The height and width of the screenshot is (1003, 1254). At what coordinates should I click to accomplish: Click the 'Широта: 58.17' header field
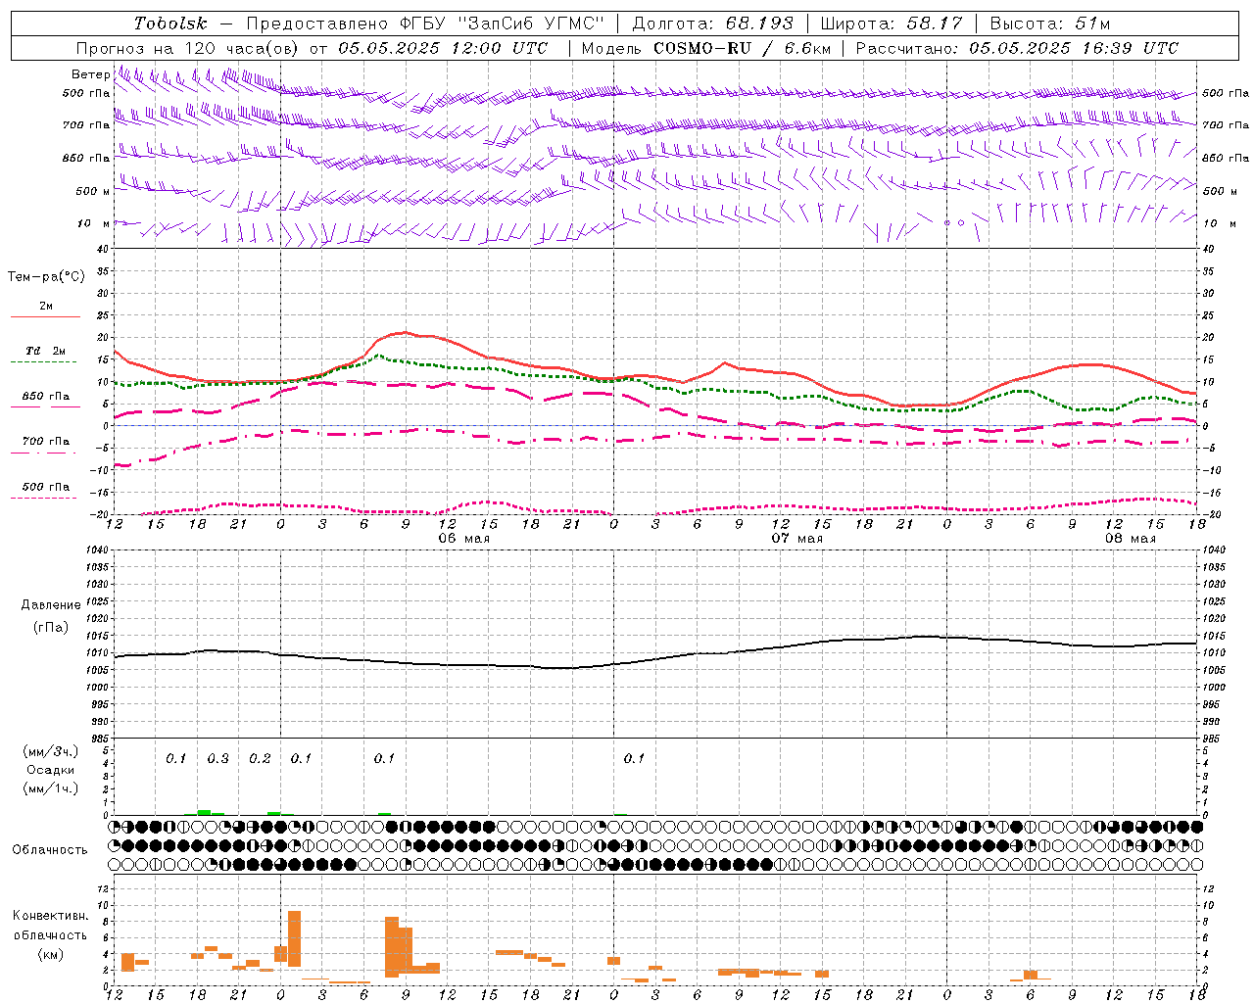point(892,24)
